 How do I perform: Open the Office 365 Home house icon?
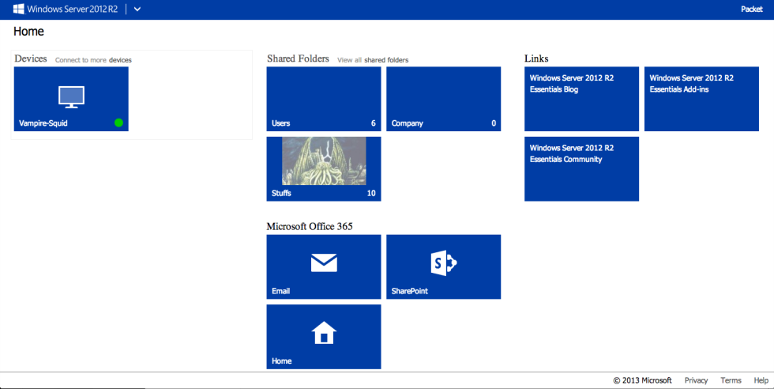324,333
